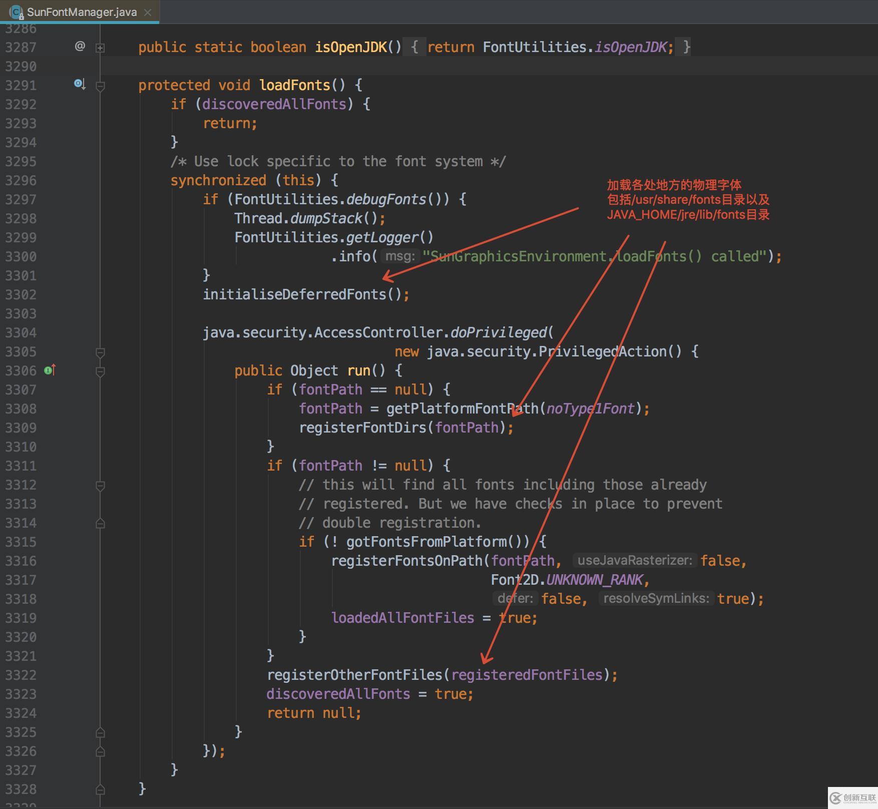
Task: Click the isOpenJDK method name on line 3287
Action: pyautogui.click(x=351, y=47)
